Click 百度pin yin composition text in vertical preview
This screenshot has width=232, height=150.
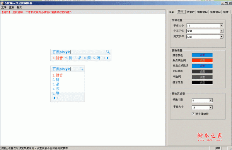point(61,69)
